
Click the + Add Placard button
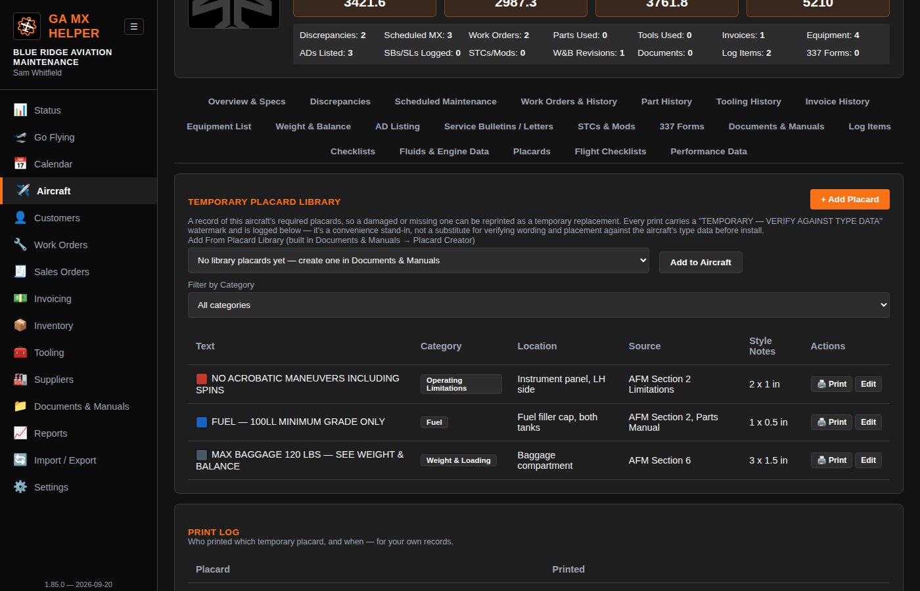[850, 200]
